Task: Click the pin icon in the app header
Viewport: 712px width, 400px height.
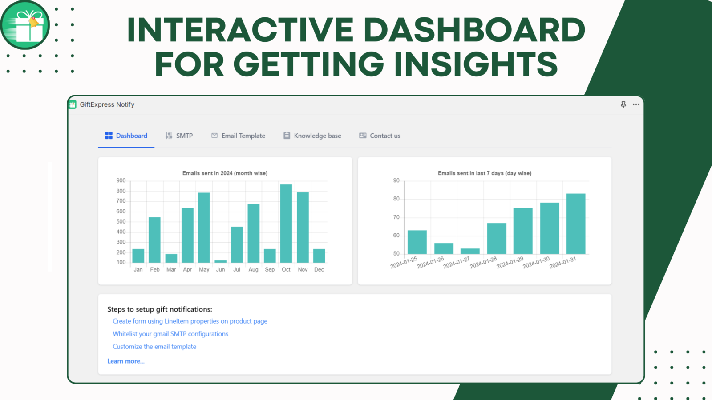Action: [x=623, y=104]
